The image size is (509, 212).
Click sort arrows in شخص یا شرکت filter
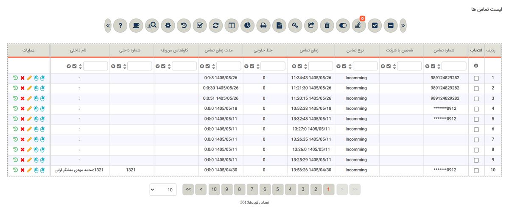click(394, 66)
